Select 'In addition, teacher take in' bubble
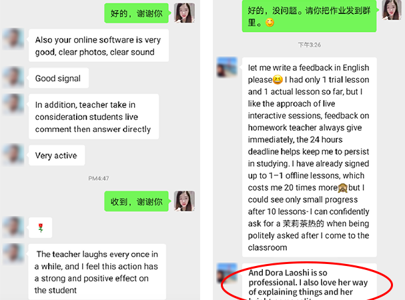This screenshot has height=300, width=405. [x=94, y=117]
